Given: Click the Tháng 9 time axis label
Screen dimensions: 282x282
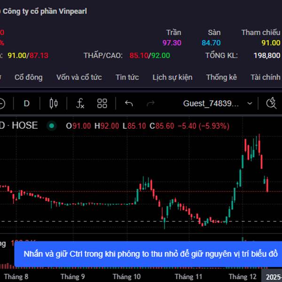Looking at the screenshot, I should click(x=73, y=277).
